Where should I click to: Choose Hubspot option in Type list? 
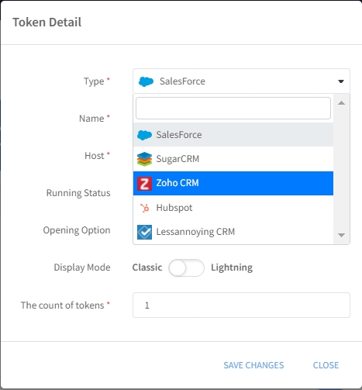[233, 208]
